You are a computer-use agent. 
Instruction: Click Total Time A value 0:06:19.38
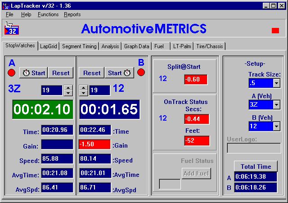coord(256,177)
